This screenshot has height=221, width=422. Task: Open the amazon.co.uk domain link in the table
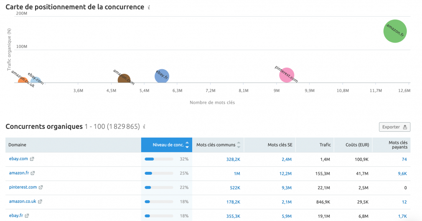click(22, 201)
